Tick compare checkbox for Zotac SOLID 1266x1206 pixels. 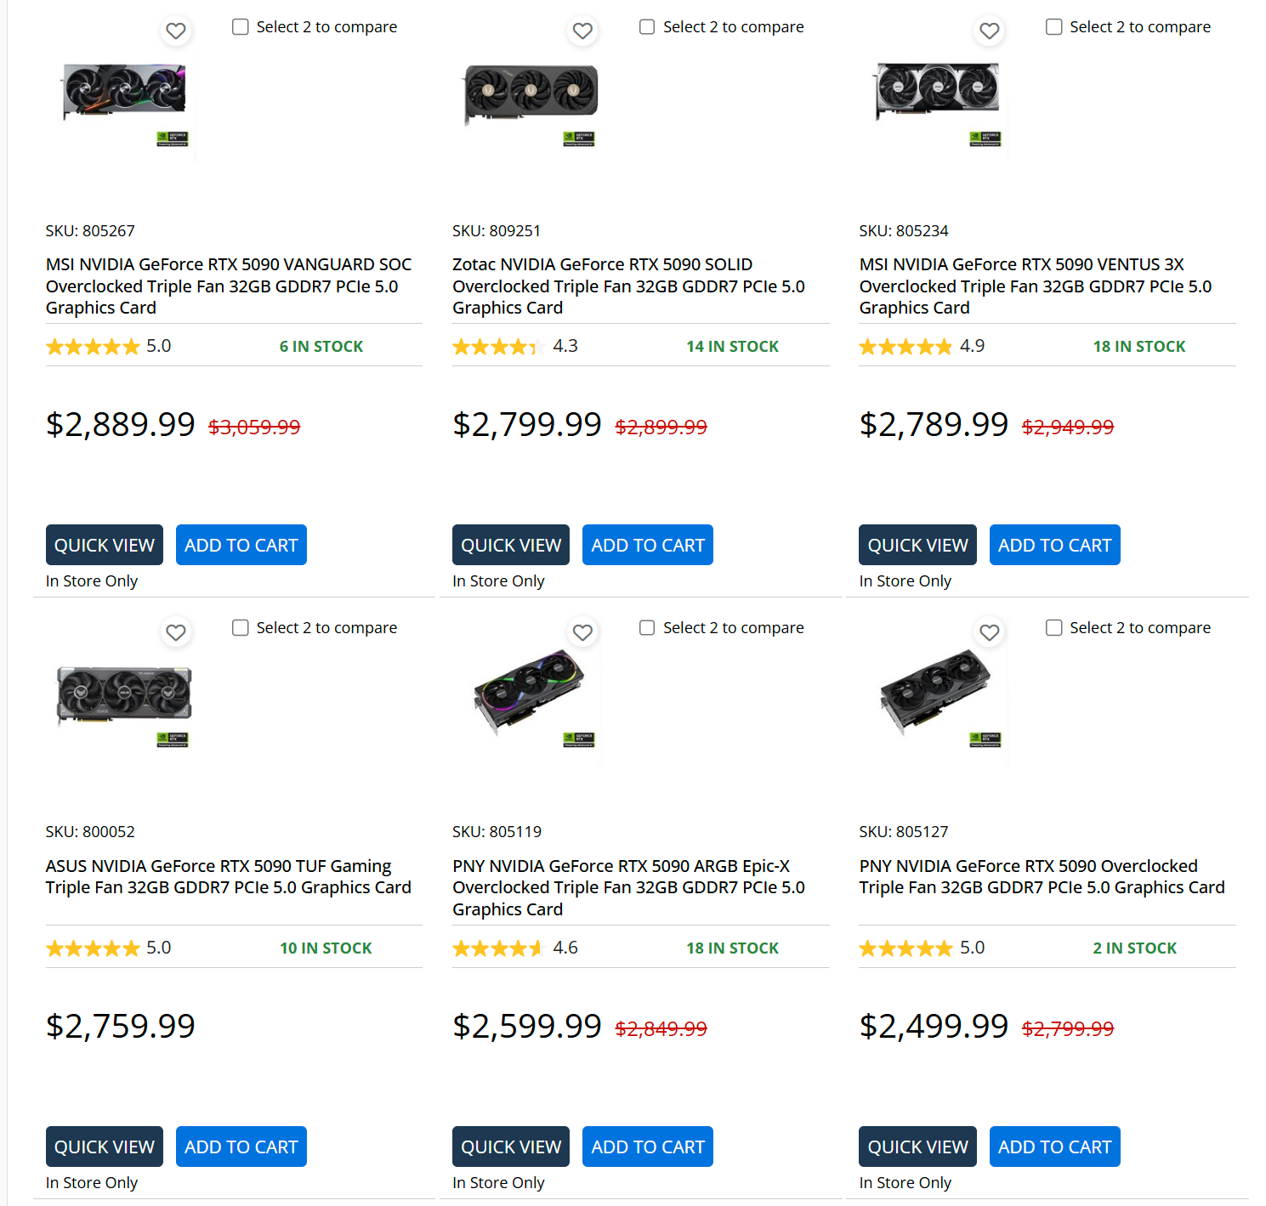click(647, 27)
